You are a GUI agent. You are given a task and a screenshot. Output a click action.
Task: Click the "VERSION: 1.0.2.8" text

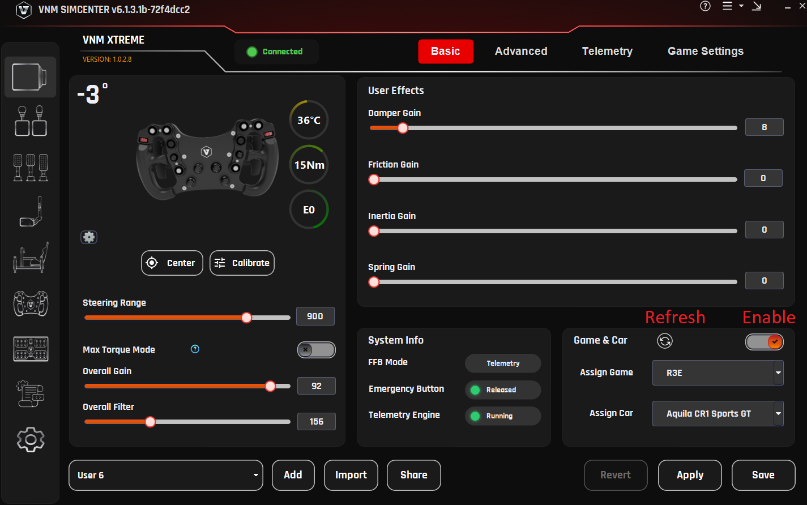point(107,59)
